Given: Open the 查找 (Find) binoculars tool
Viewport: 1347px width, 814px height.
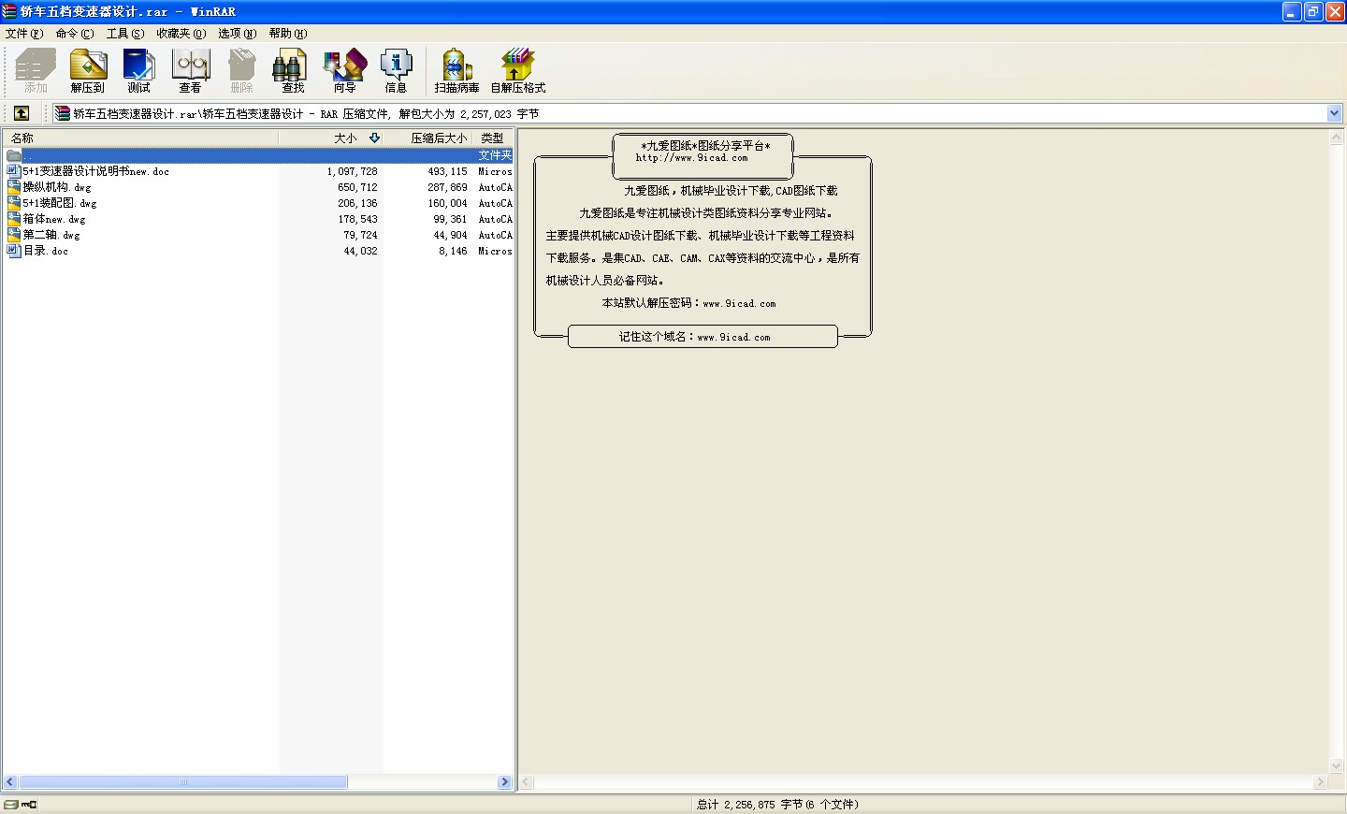Looking at the screenshot, I should 293,70.
